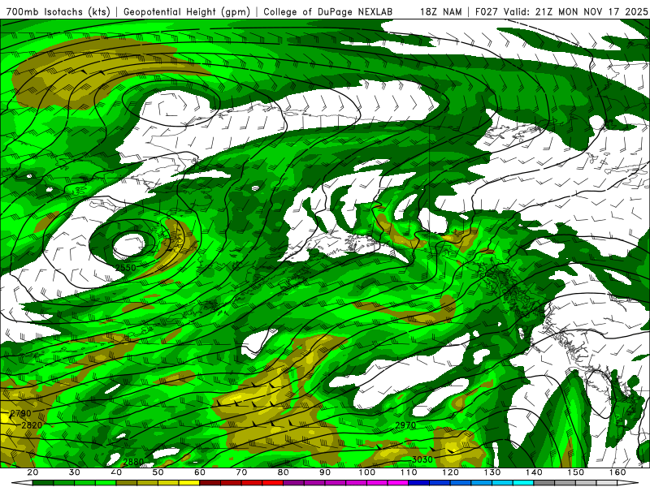Click the 70 value on the color scale
Screen dimensions: 650x487
point(241,472)
